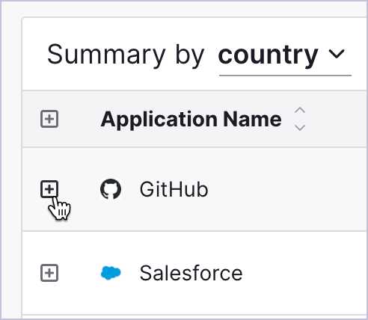
Task: Click the GitHub logo icon
Action: point(111,189)
